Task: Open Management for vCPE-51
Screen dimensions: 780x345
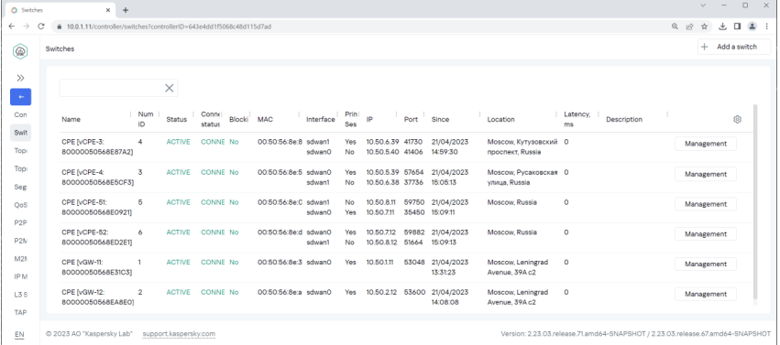Action: [706, 204]
